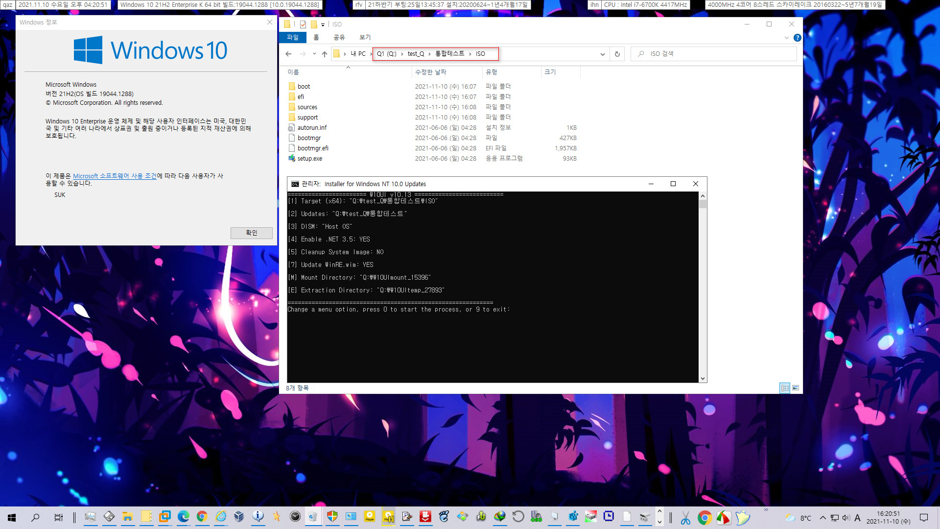Image resolution: width=940 pixels, height=529 pixels.
Task: Select the boot folder
Action: click(x=304, y=87)
